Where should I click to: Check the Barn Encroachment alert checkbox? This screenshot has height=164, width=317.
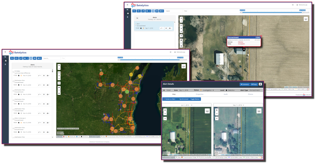(136, 25)
